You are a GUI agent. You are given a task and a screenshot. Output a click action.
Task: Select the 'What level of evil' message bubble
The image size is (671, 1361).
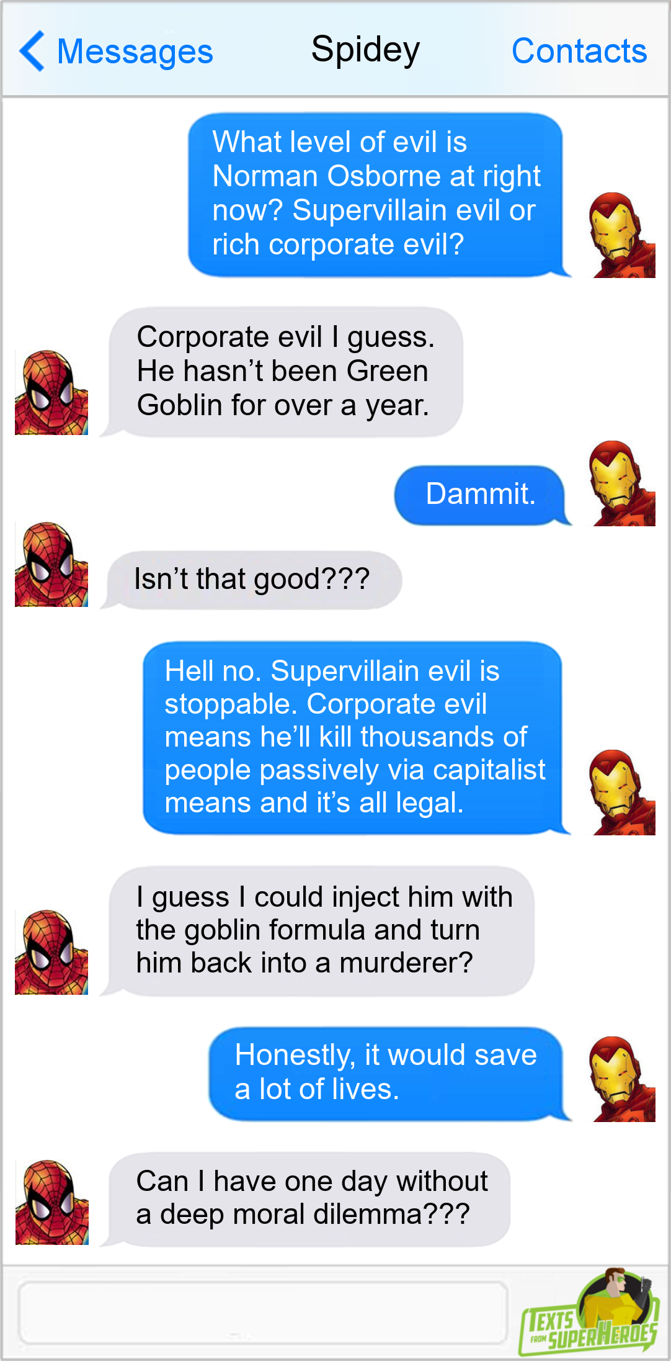379,194
